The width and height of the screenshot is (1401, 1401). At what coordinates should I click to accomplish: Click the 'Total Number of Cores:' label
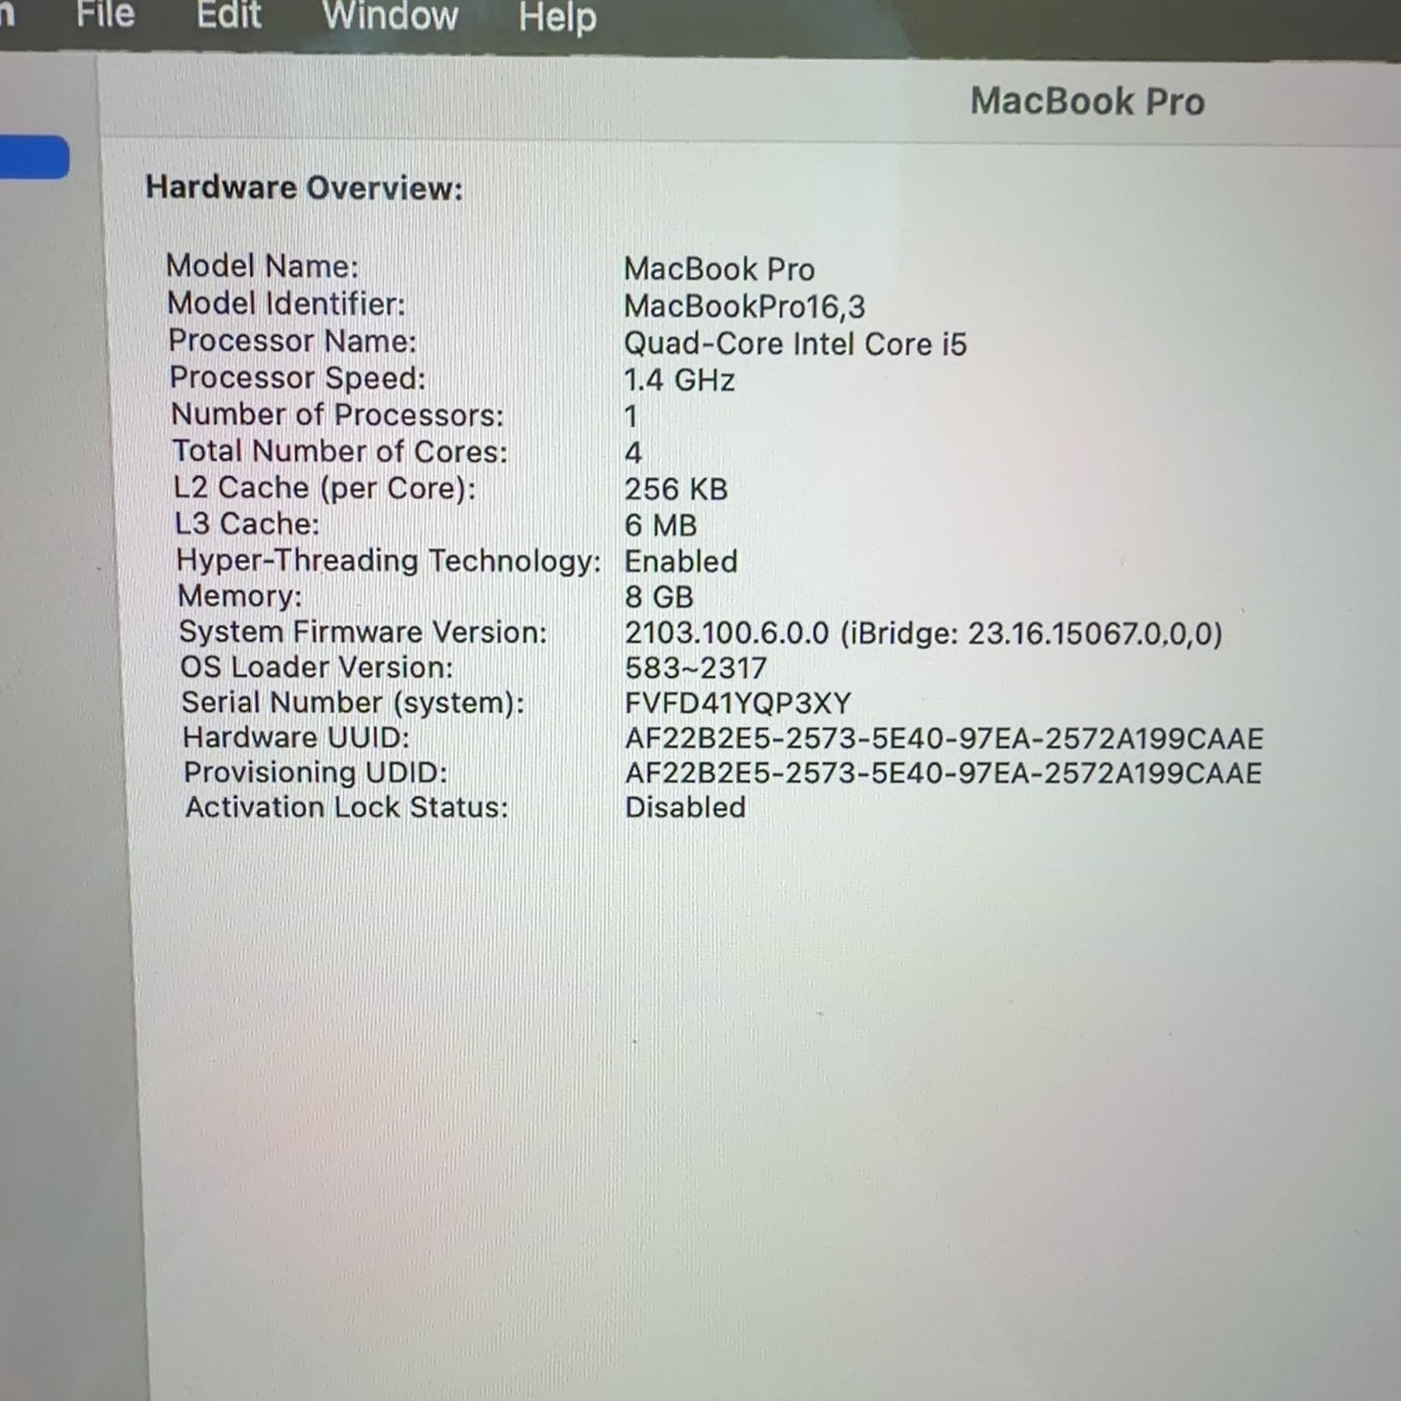(340, 451)
